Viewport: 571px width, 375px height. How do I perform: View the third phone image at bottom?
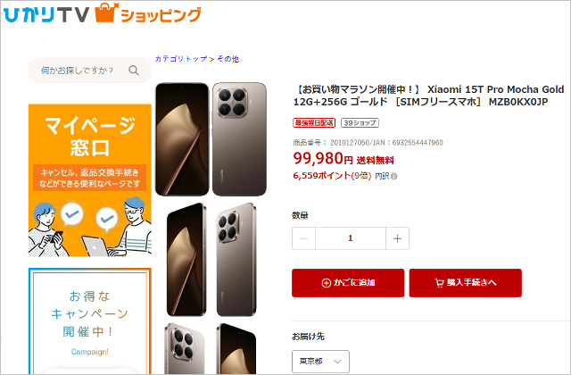[x=211, y=348]
